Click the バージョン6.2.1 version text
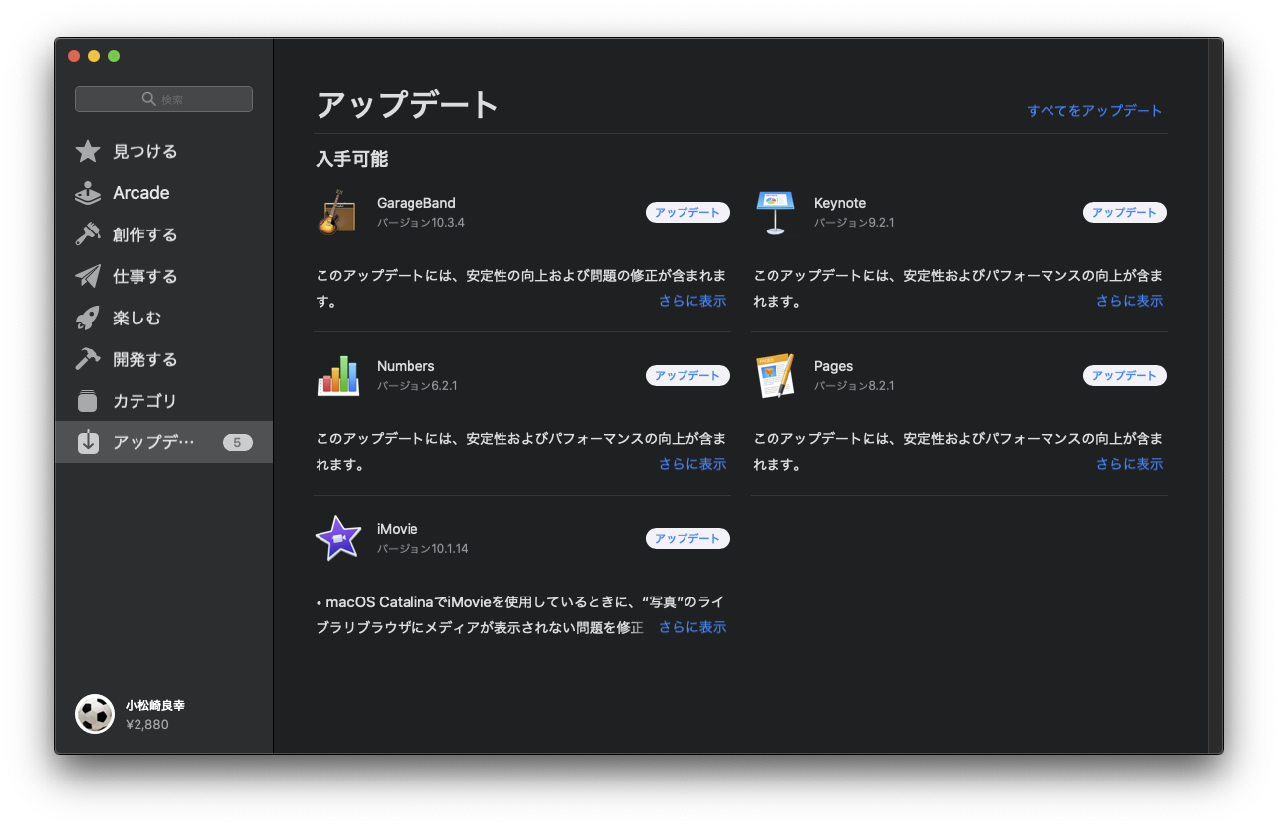The image size is (1278, 827). pyautogui.click(x=416, y=386)
